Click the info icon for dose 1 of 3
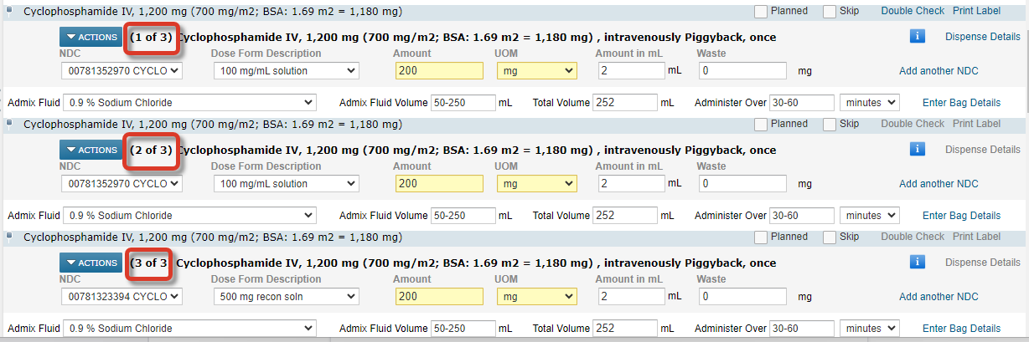The image size is (1029, 342). pos(917,37)
